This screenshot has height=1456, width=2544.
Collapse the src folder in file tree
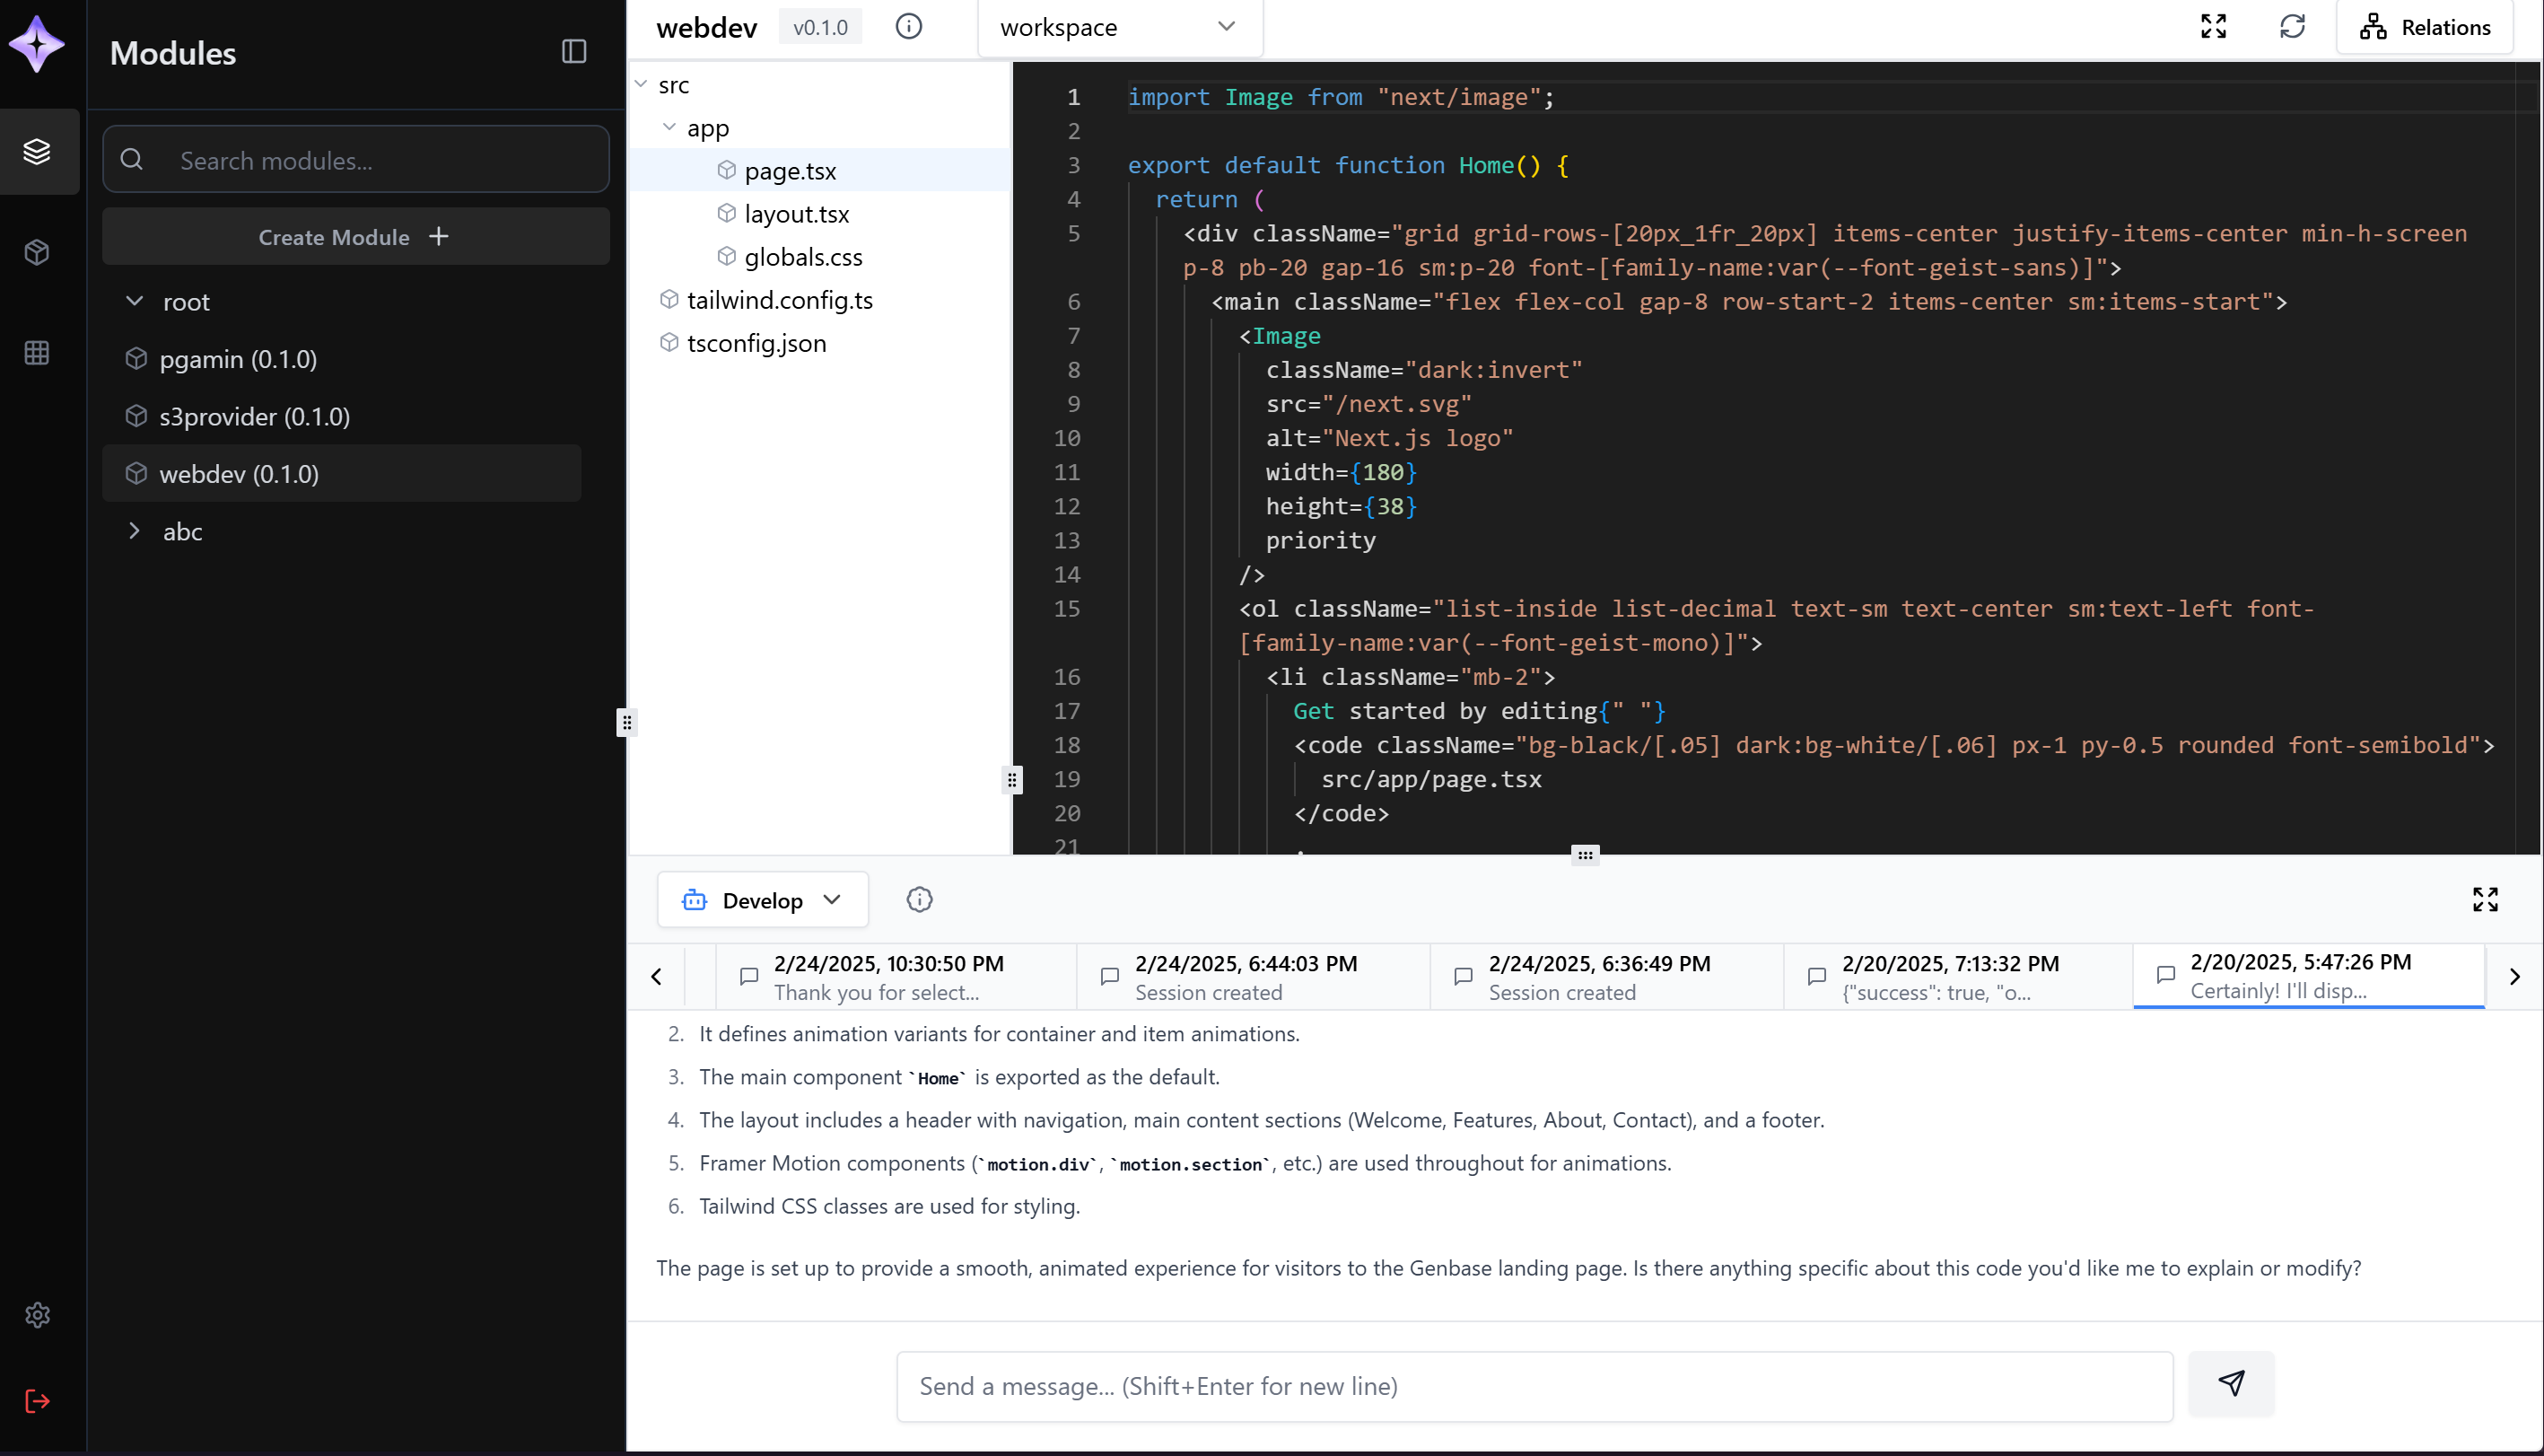[x=643, y=84]
